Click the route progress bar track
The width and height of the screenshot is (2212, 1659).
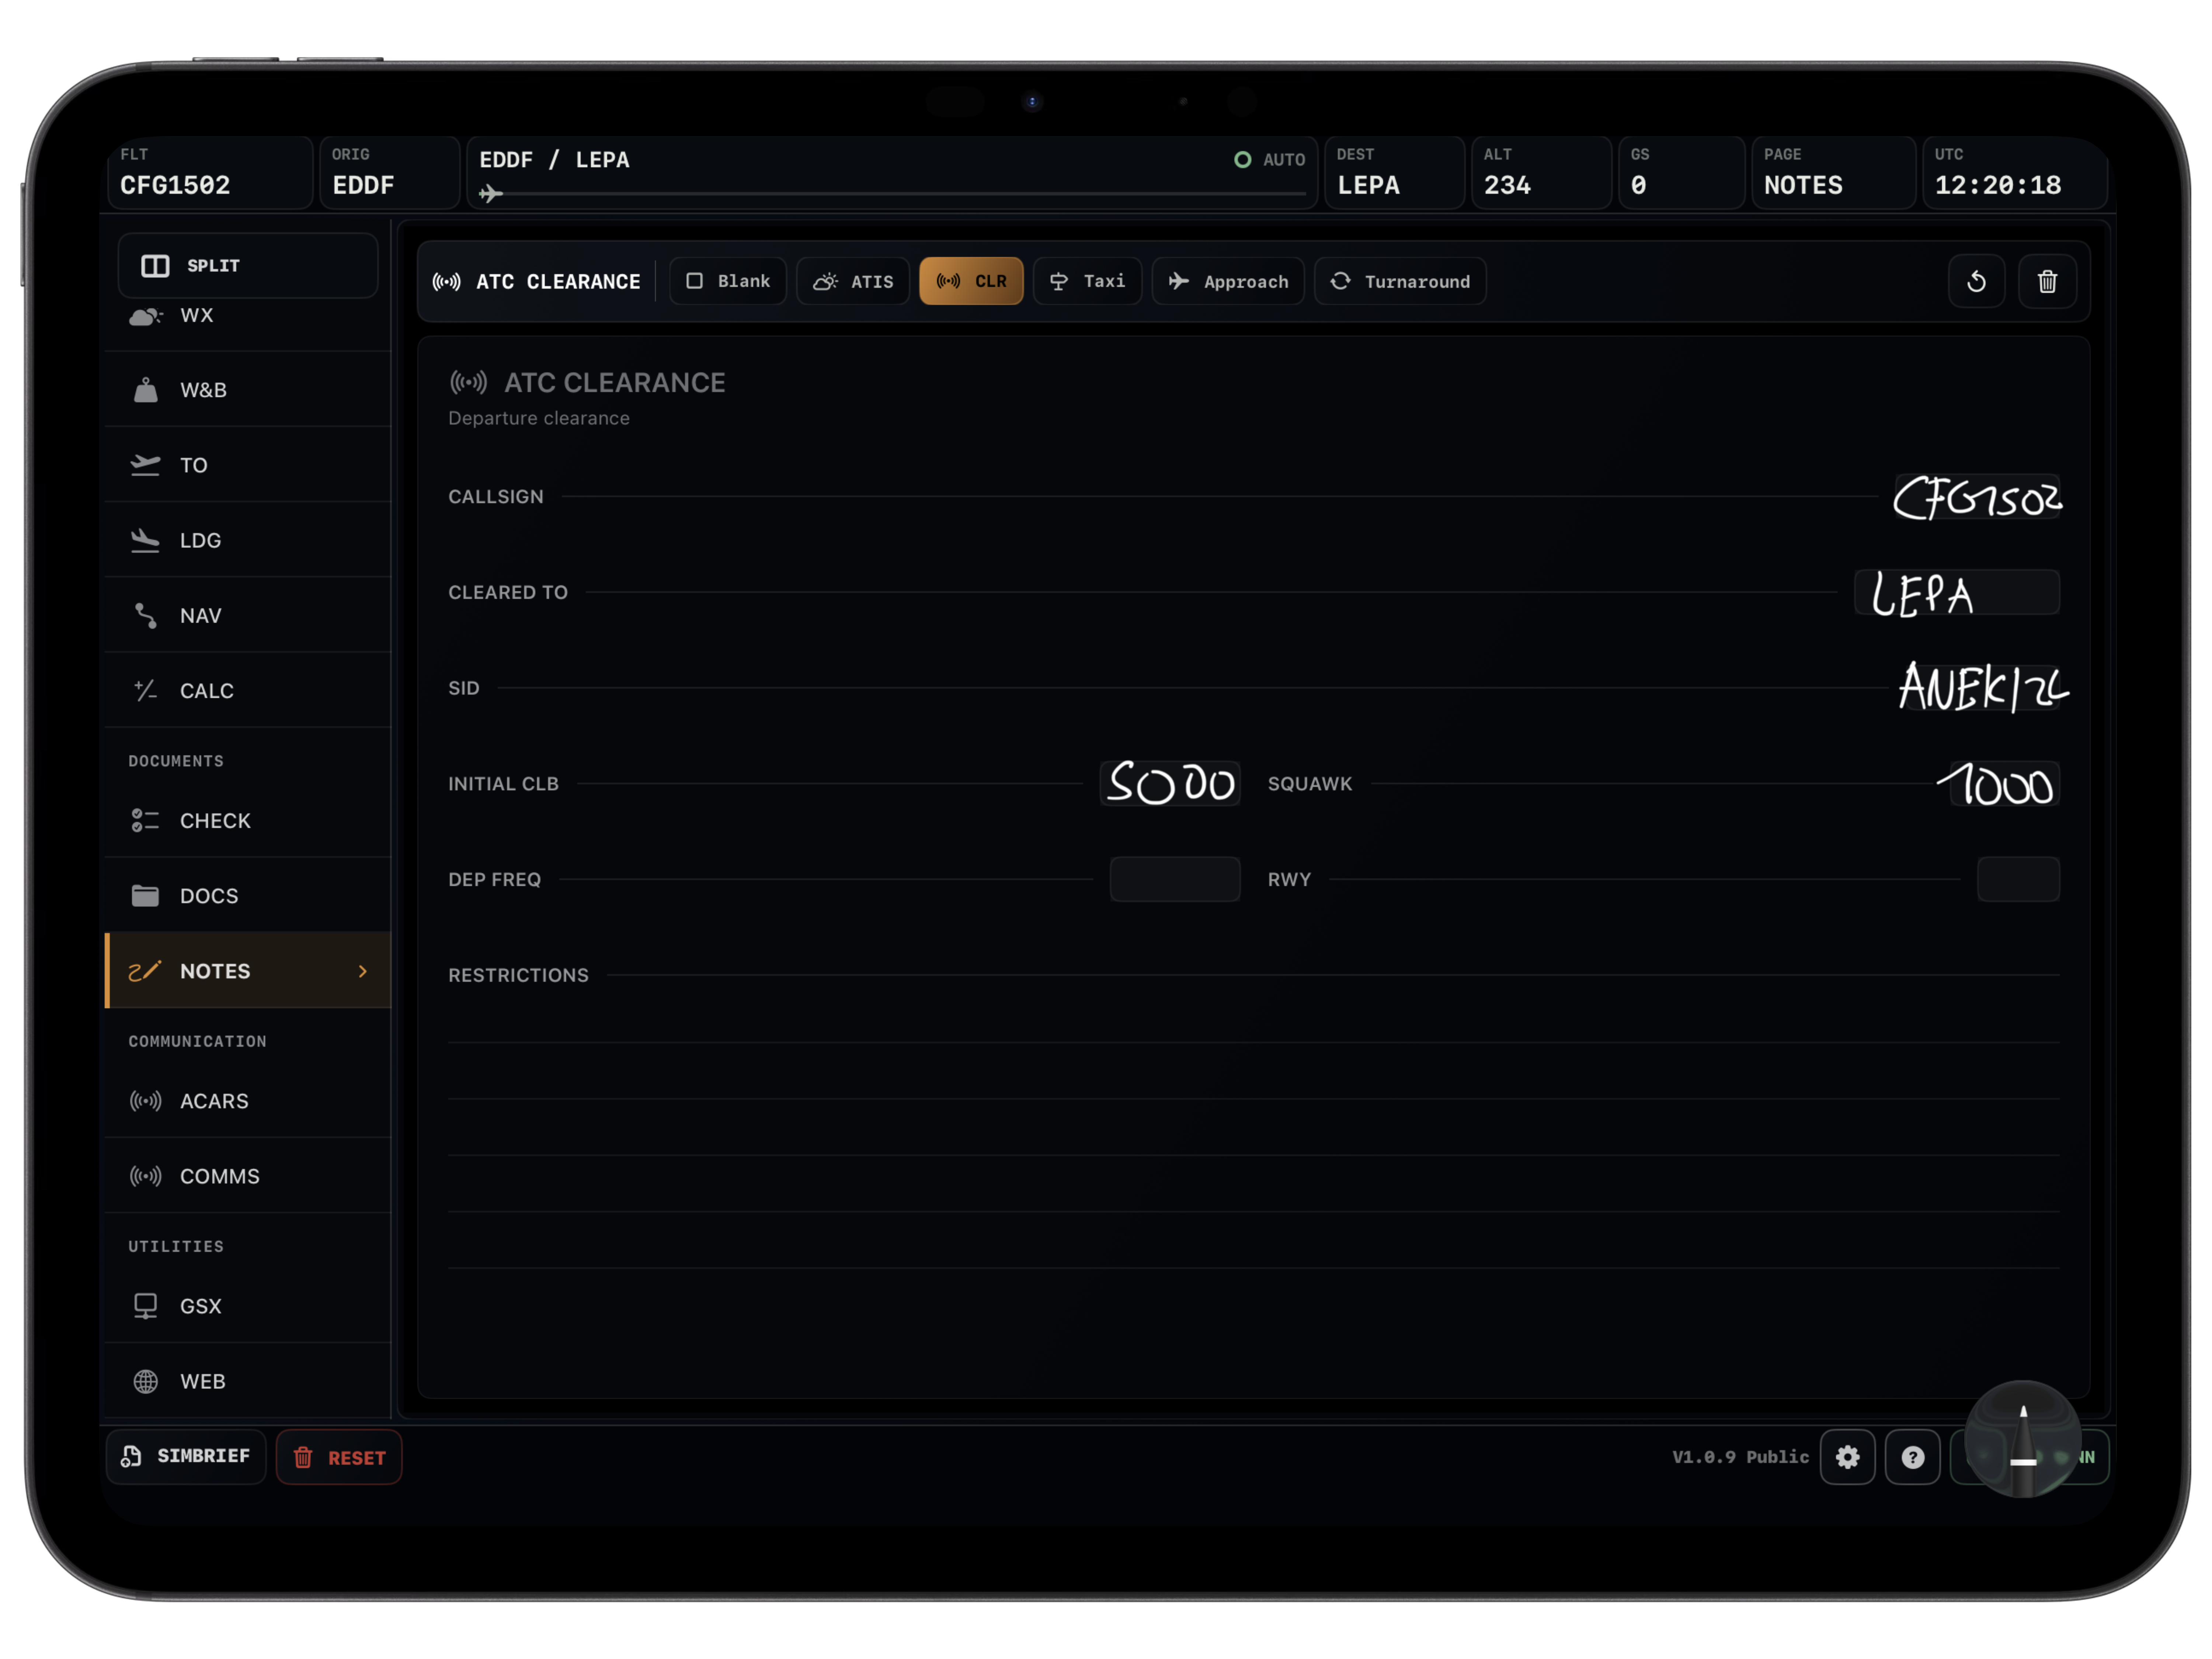pos(893,193)
